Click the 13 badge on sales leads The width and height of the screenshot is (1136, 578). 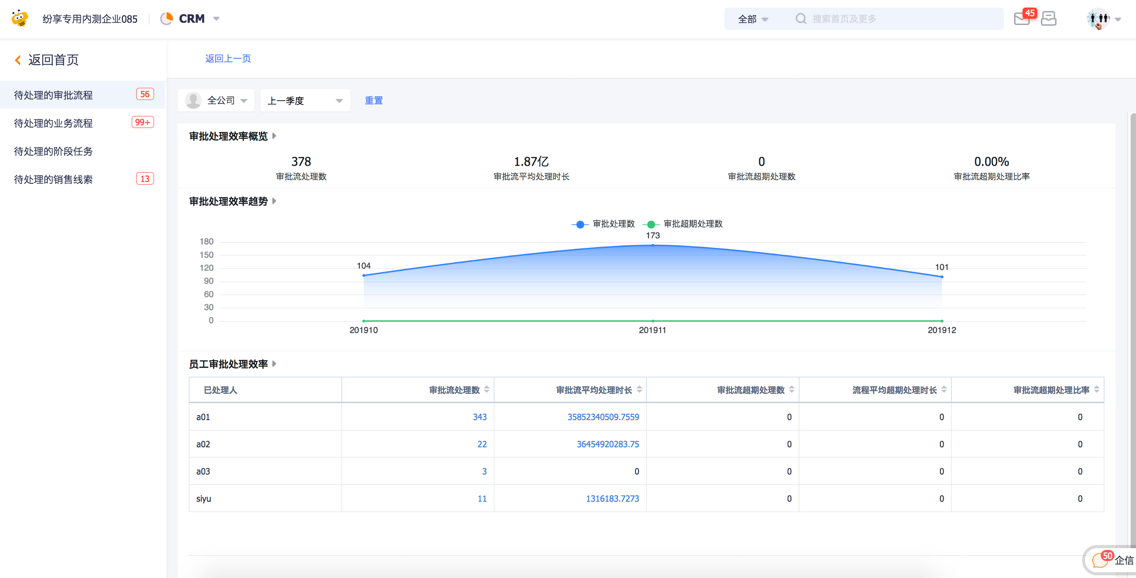(145, 179)
